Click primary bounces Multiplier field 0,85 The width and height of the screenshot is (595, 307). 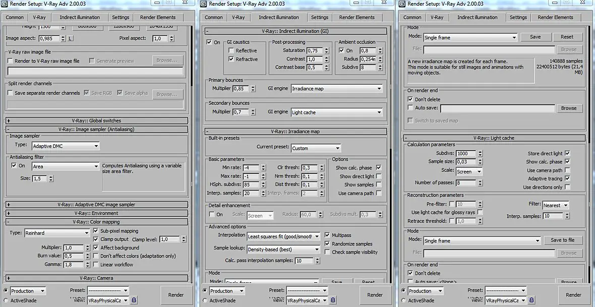pyautogui.click(x=242, y=89)
